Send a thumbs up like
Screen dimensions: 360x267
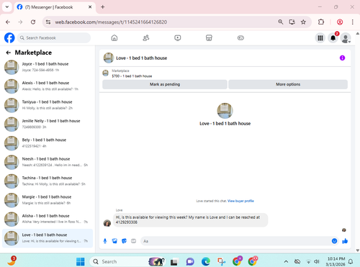pos(345,241)
